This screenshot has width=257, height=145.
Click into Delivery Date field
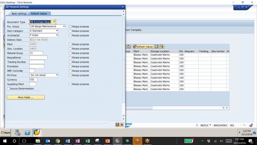pyautogui.click(x=40, y=40)
